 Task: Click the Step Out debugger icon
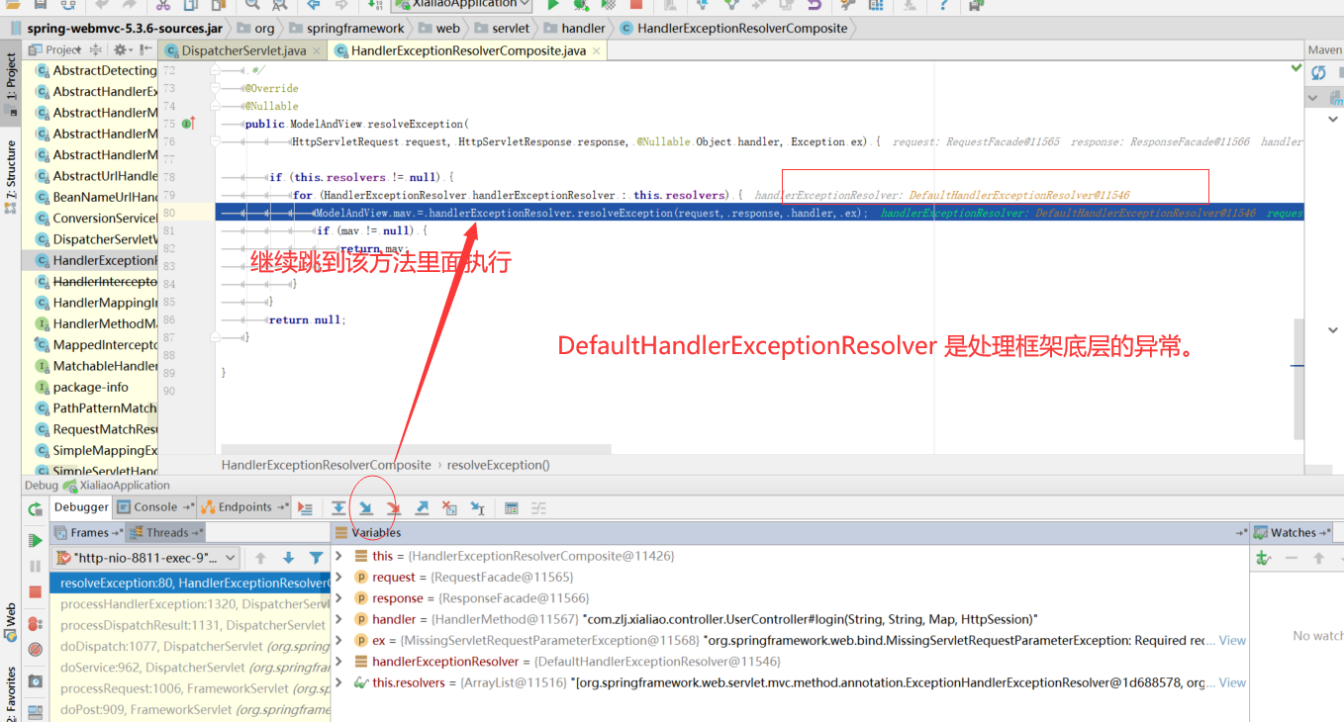click(x=422, y=508)
